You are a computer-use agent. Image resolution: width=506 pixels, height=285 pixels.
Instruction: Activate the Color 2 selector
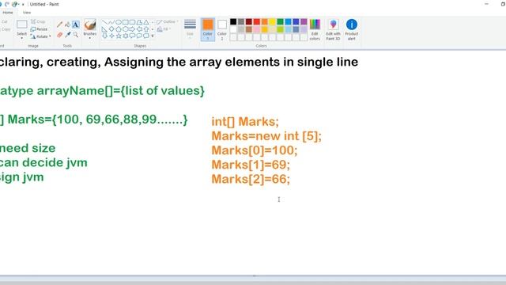click(x=222, y=29)
